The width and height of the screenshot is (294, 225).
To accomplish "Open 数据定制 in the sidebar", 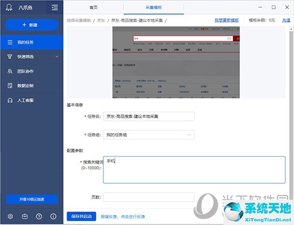I will tap(32, 85).
